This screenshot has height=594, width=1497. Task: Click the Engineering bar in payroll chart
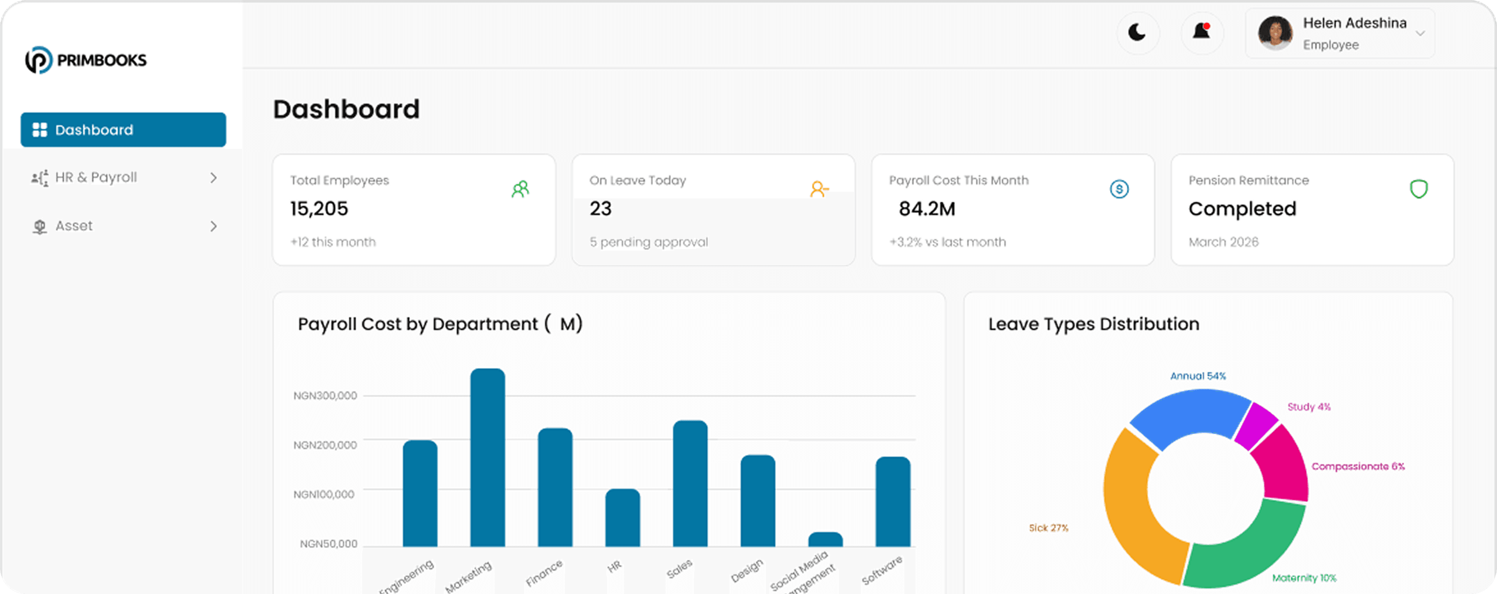[420, 493]
